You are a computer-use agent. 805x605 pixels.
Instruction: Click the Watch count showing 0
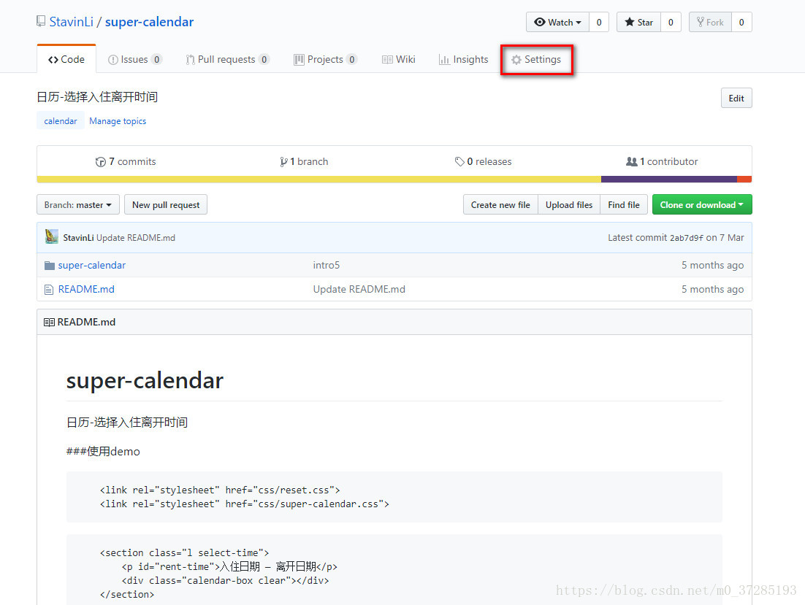(598, 22)
